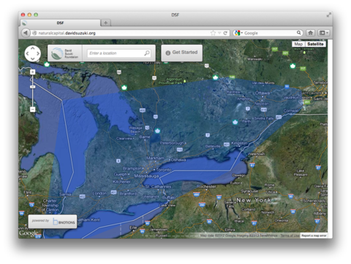Image resolution: width=351 pixels, height=264 pixels.
Task: Click the Ottawa city label
Action: [263, 93]
